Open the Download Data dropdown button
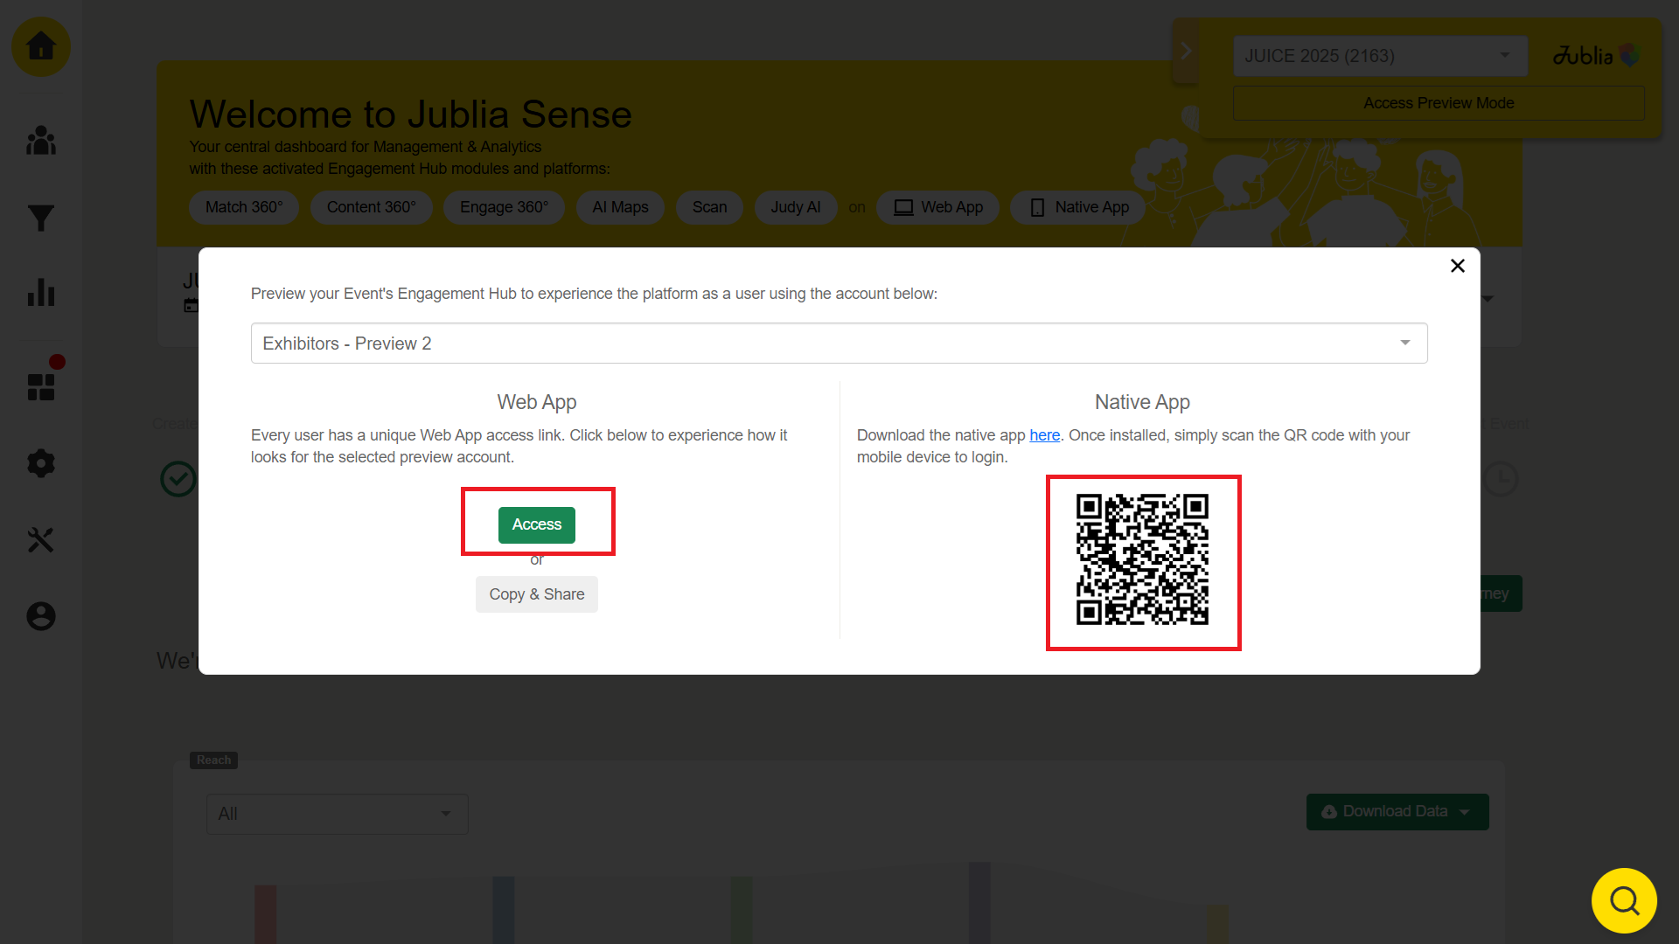 (x=1397, y=811)
